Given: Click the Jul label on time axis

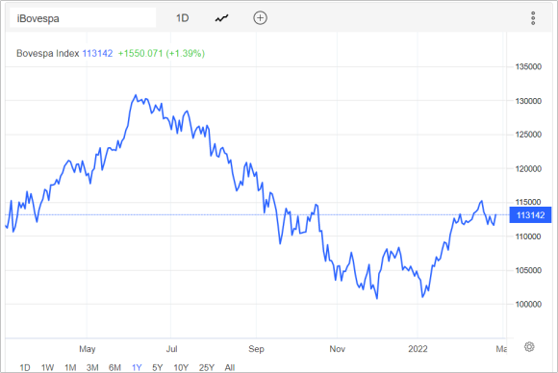Looking at the screenshot, I should (x=171, y=349).
